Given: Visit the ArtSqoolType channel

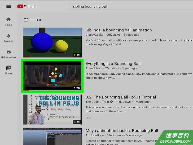Looking at the screenshot, I should coord(95,135).
